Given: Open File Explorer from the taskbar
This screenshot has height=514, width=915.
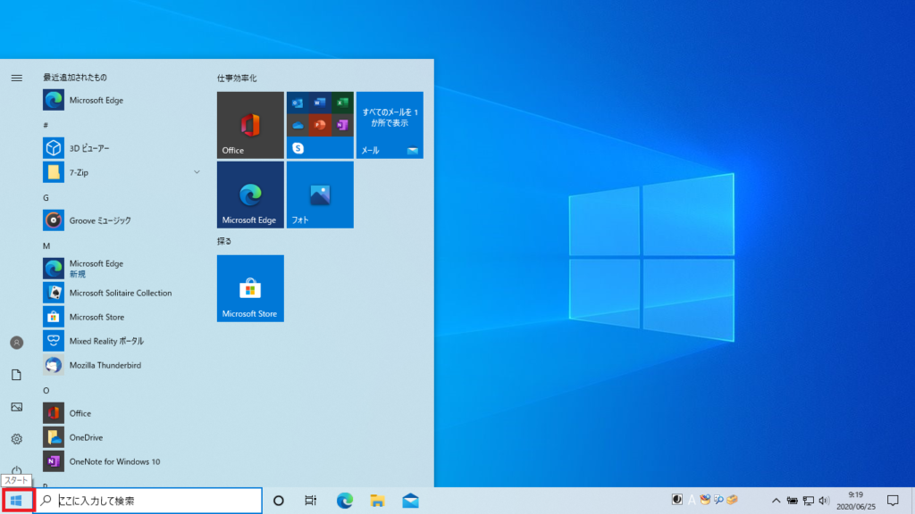Looking at the screenshot, I should (377, 501).
